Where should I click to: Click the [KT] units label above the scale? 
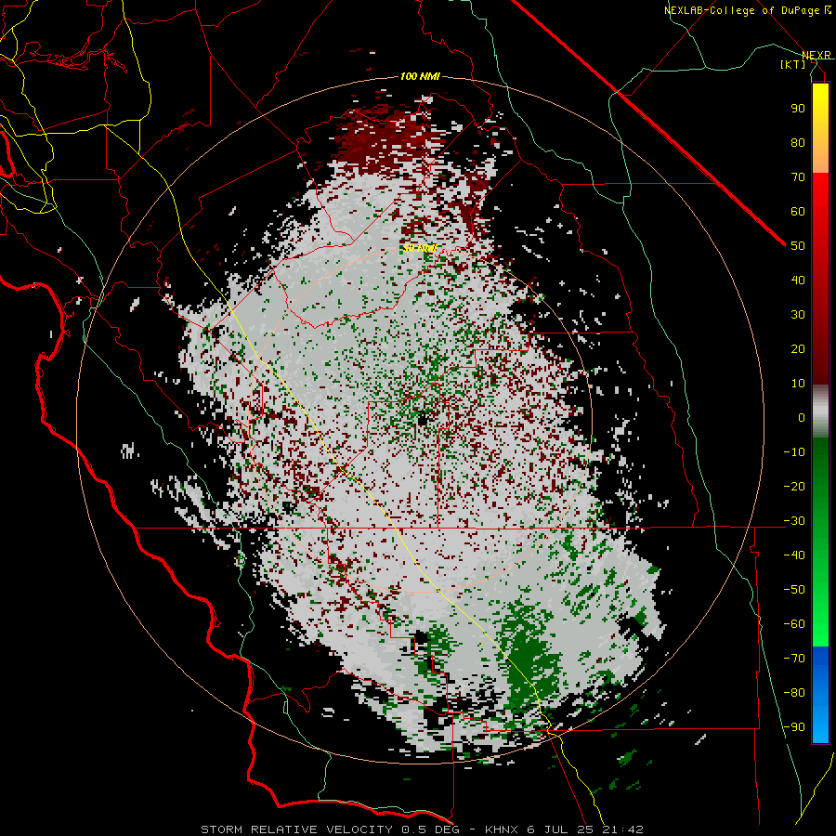792,64
